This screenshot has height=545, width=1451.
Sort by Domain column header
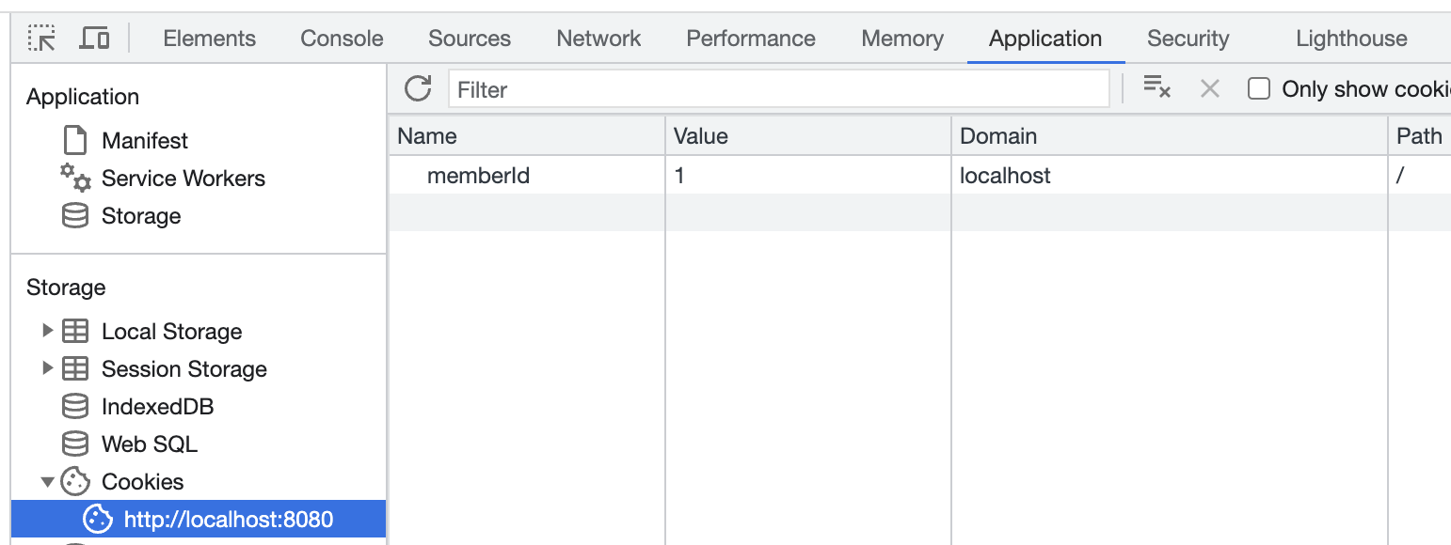click(998, 136)
